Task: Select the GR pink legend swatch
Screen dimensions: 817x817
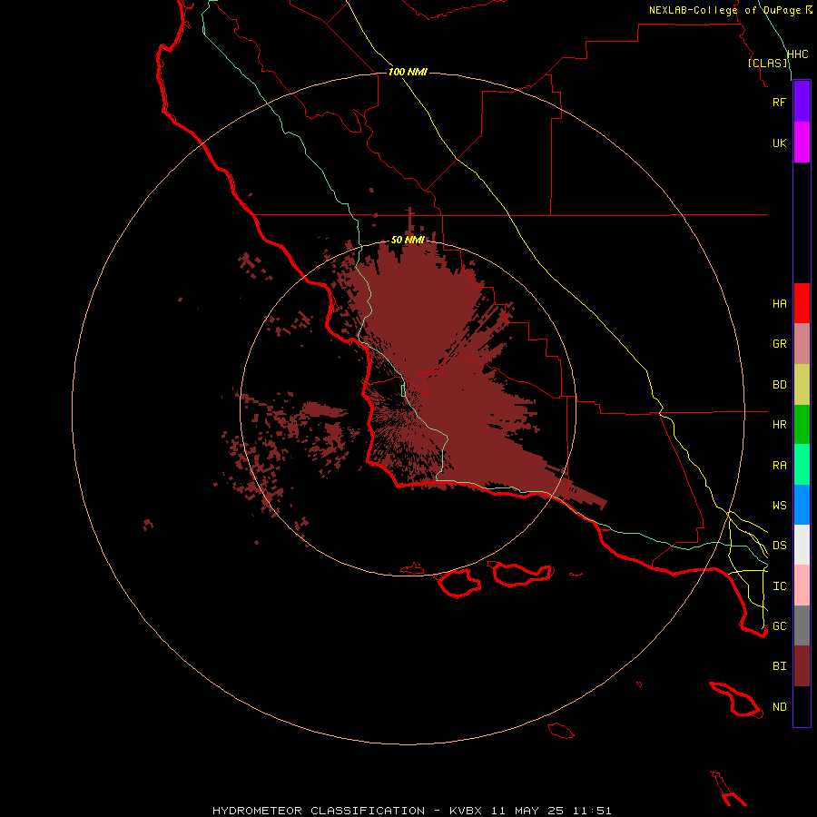Action: coord(802,344)
